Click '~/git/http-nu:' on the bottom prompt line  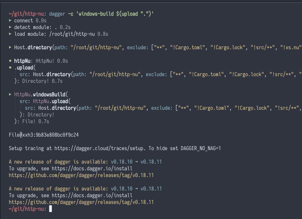tap(28, 209)
